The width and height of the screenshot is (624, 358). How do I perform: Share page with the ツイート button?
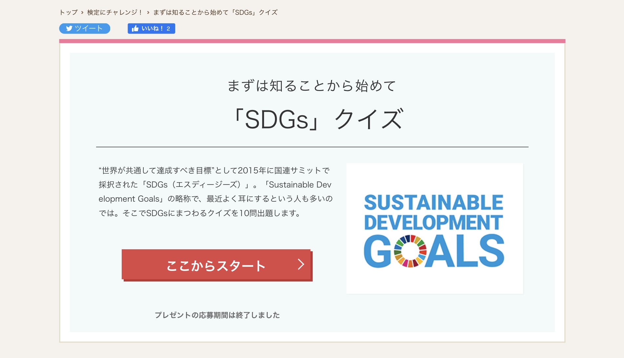pyautogui.click(x=85, y=29)
